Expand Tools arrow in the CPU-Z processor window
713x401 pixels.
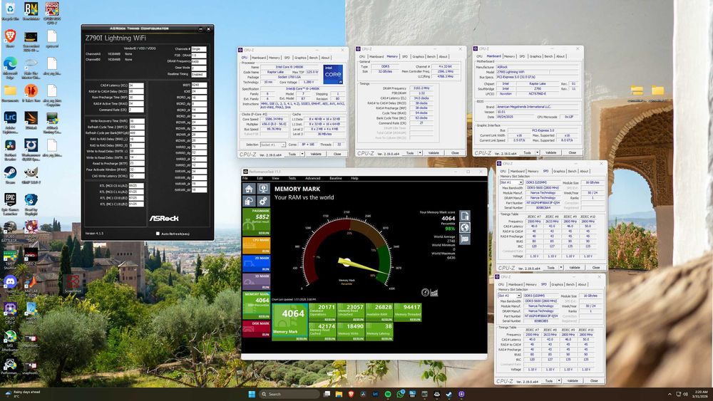[303, 154]
